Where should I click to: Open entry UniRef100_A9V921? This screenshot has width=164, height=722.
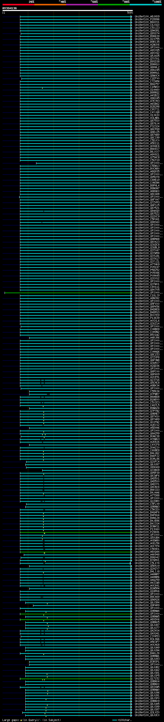[147, 154]
